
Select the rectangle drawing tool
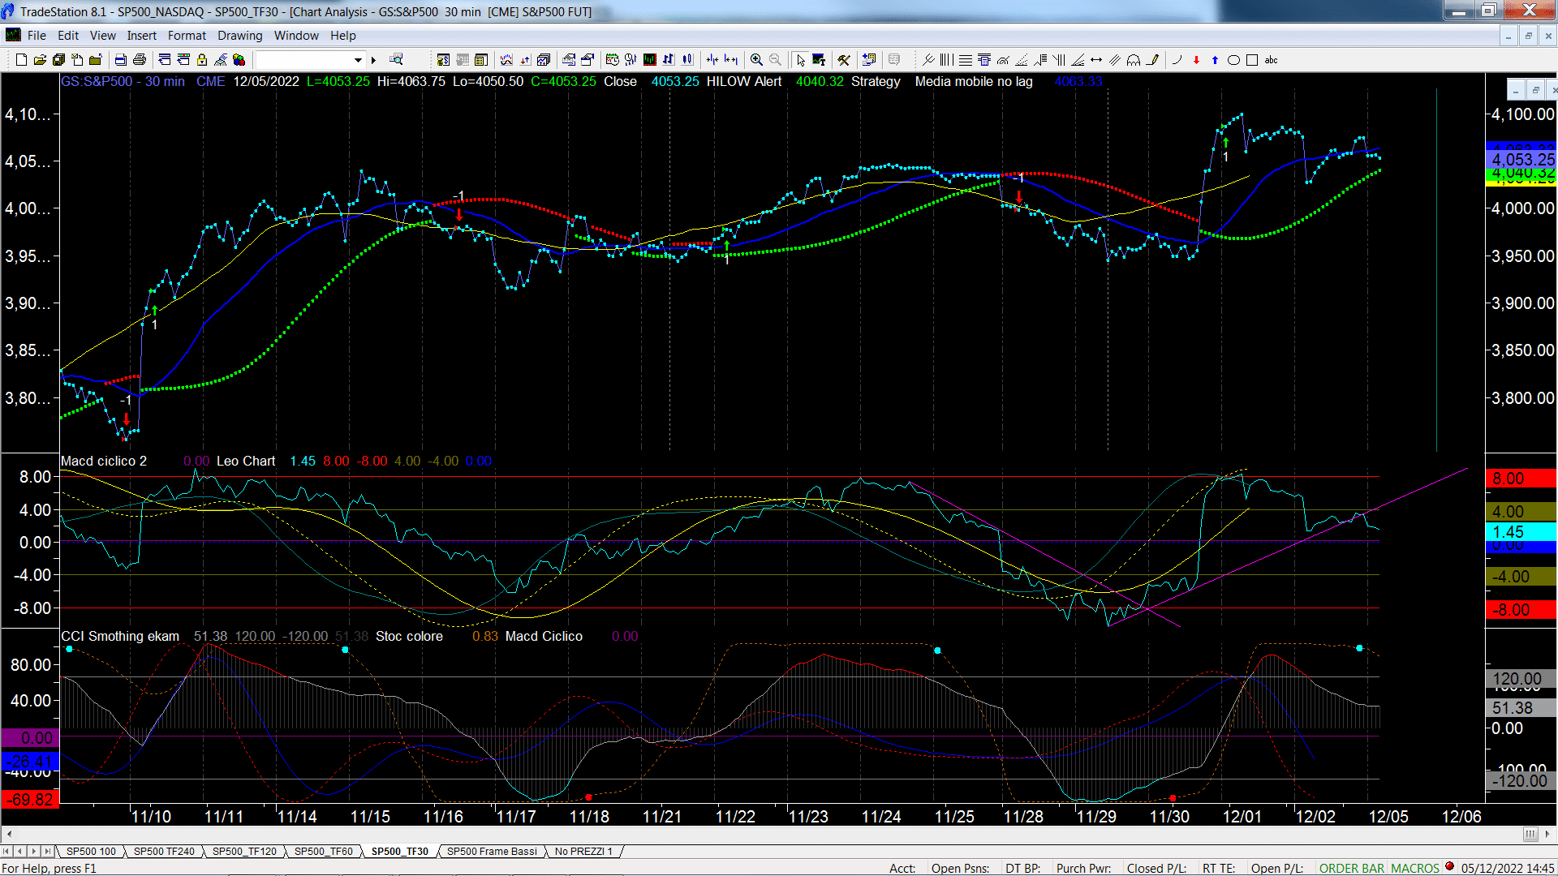pos(1252,60)
